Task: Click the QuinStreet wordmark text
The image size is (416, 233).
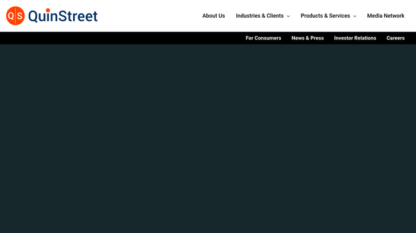Action: [63, 16]
